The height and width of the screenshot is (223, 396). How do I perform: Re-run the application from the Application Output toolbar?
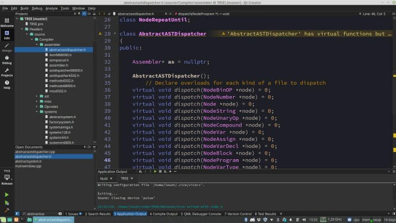(155, 172)
